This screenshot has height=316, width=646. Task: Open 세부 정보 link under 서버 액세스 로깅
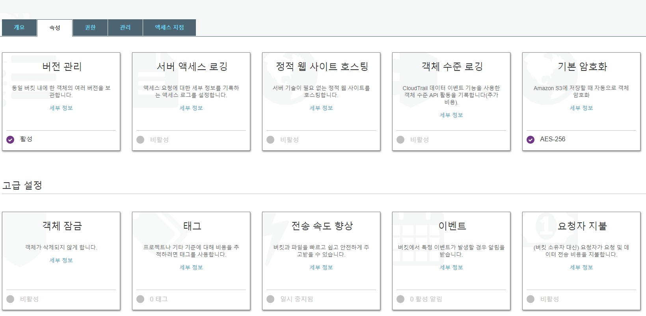tap(191, 108)
